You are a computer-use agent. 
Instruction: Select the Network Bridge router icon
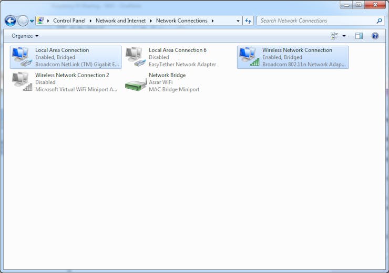click(x=136, y=85)
